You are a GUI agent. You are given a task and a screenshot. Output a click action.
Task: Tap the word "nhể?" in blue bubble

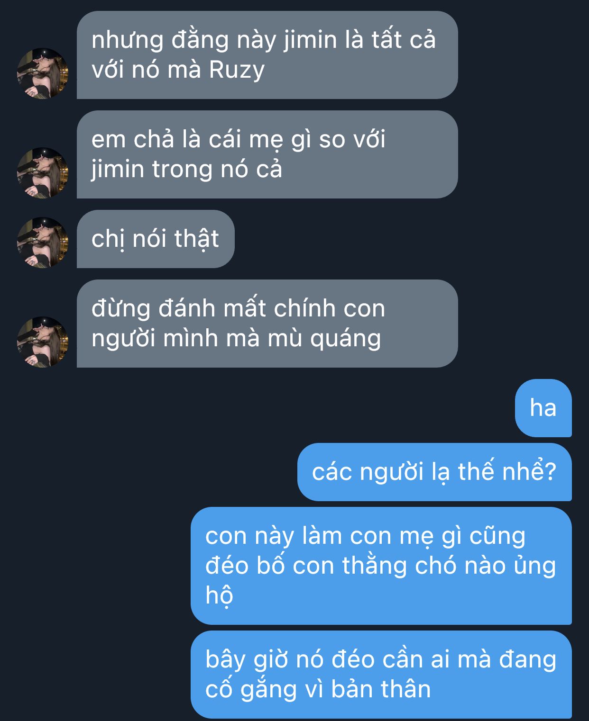[x=529, y=472]
